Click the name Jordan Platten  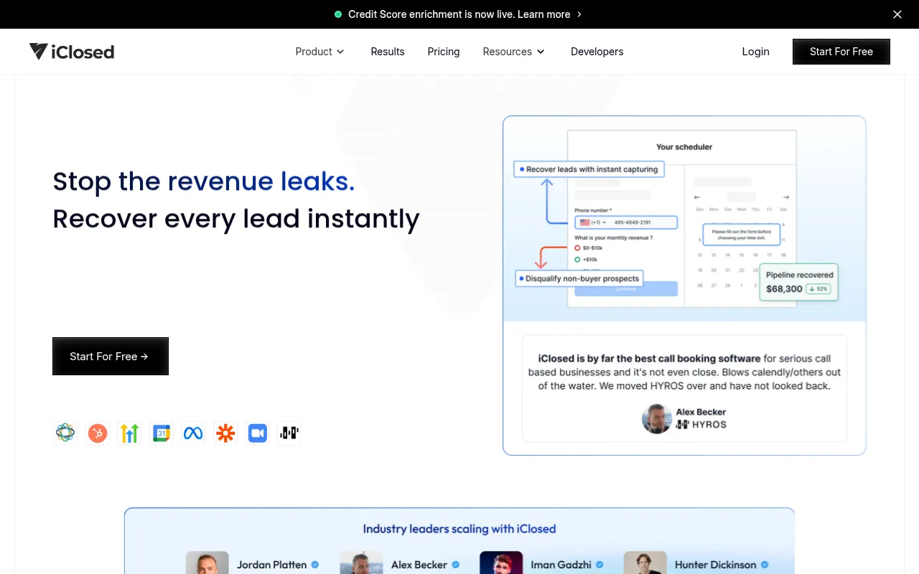pyautogui.click(x=272, y=565)
